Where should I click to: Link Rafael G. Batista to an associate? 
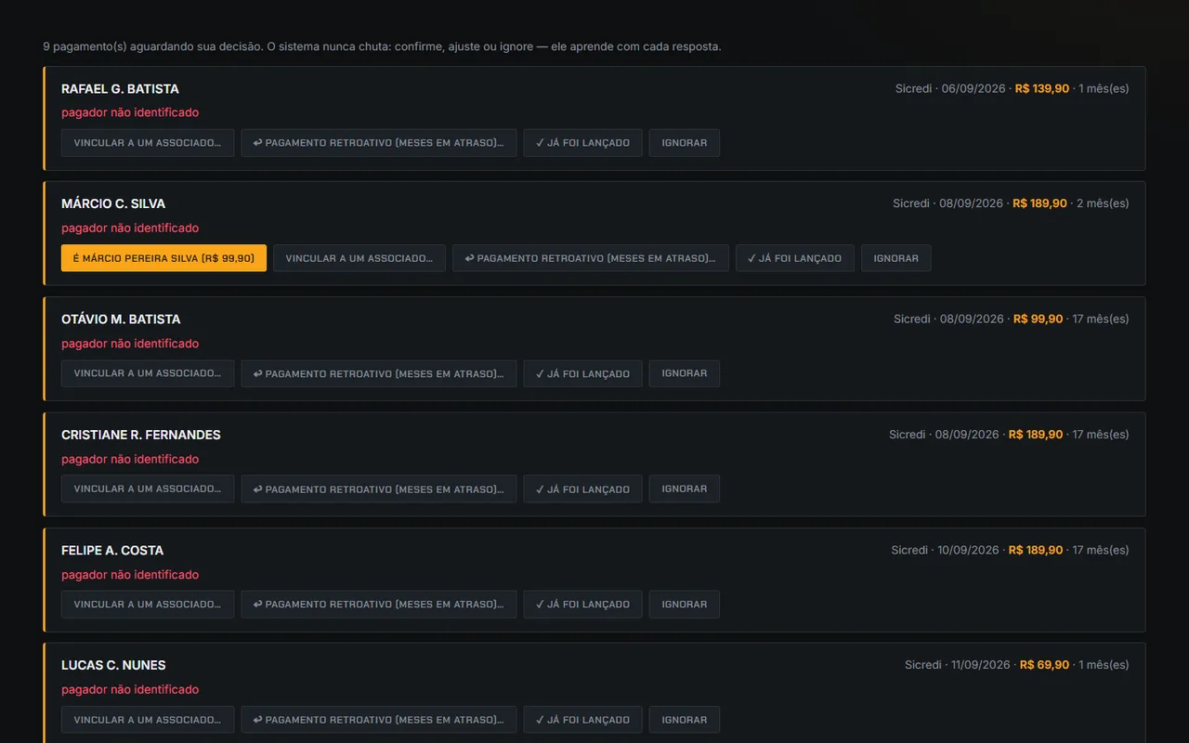[148, 143]
